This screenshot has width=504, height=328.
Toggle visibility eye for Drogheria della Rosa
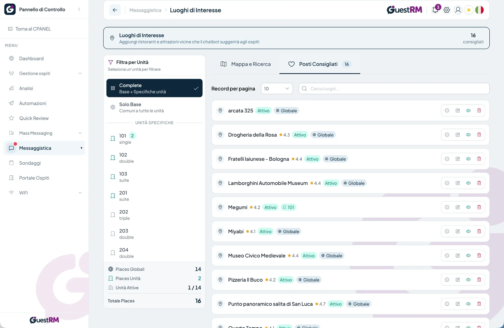pos(468,135)
